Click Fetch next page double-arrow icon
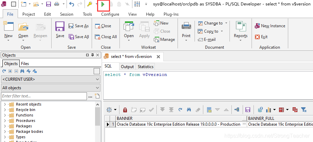This screenshot has width=313, height=142. pyautogui.click(x=163, y=110)
